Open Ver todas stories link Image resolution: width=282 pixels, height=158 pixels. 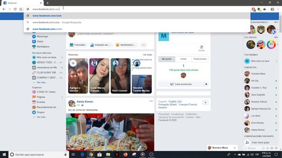tap(148, 55)
